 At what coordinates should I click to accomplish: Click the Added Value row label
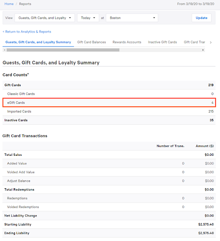pos(17,163)
